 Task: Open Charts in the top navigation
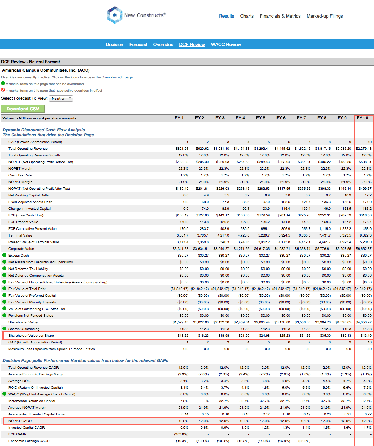pos(247,16)
